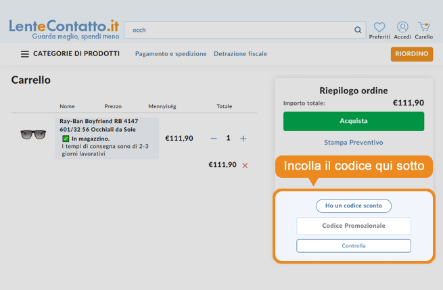Click the Codice Promozionale input field
The width and height of the screenshot is (443, 290).
pos(353,226)
